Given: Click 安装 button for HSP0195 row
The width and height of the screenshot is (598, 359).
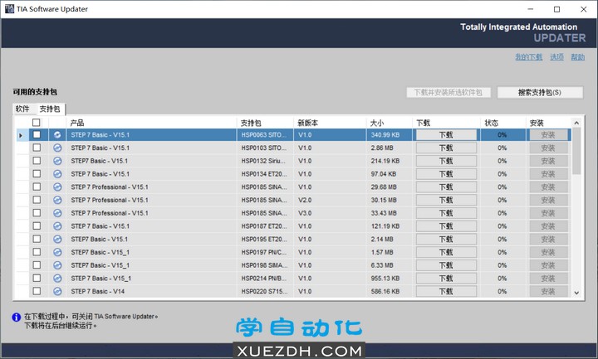Looking at the screenshot, I should [548, 239].
